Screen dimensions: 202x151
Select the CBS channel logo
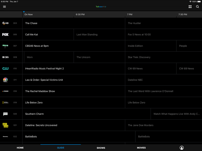(5, 57)
